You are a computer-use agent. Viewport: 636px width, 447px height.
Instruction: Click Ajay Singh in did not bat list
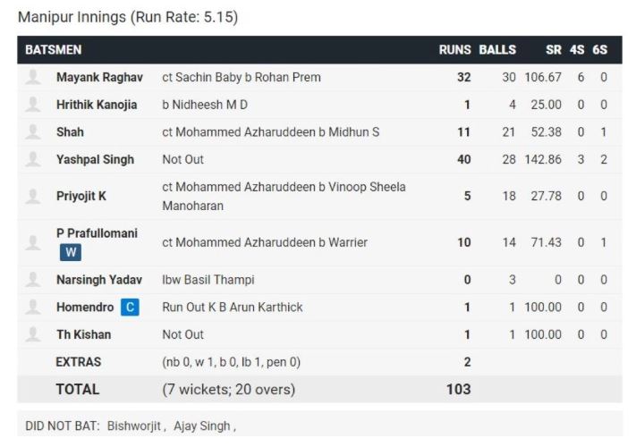[202, 426]
